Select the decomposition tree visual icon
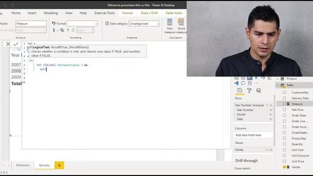The height and width of the screenshot is (176, 313). click(x=237, y=83)
